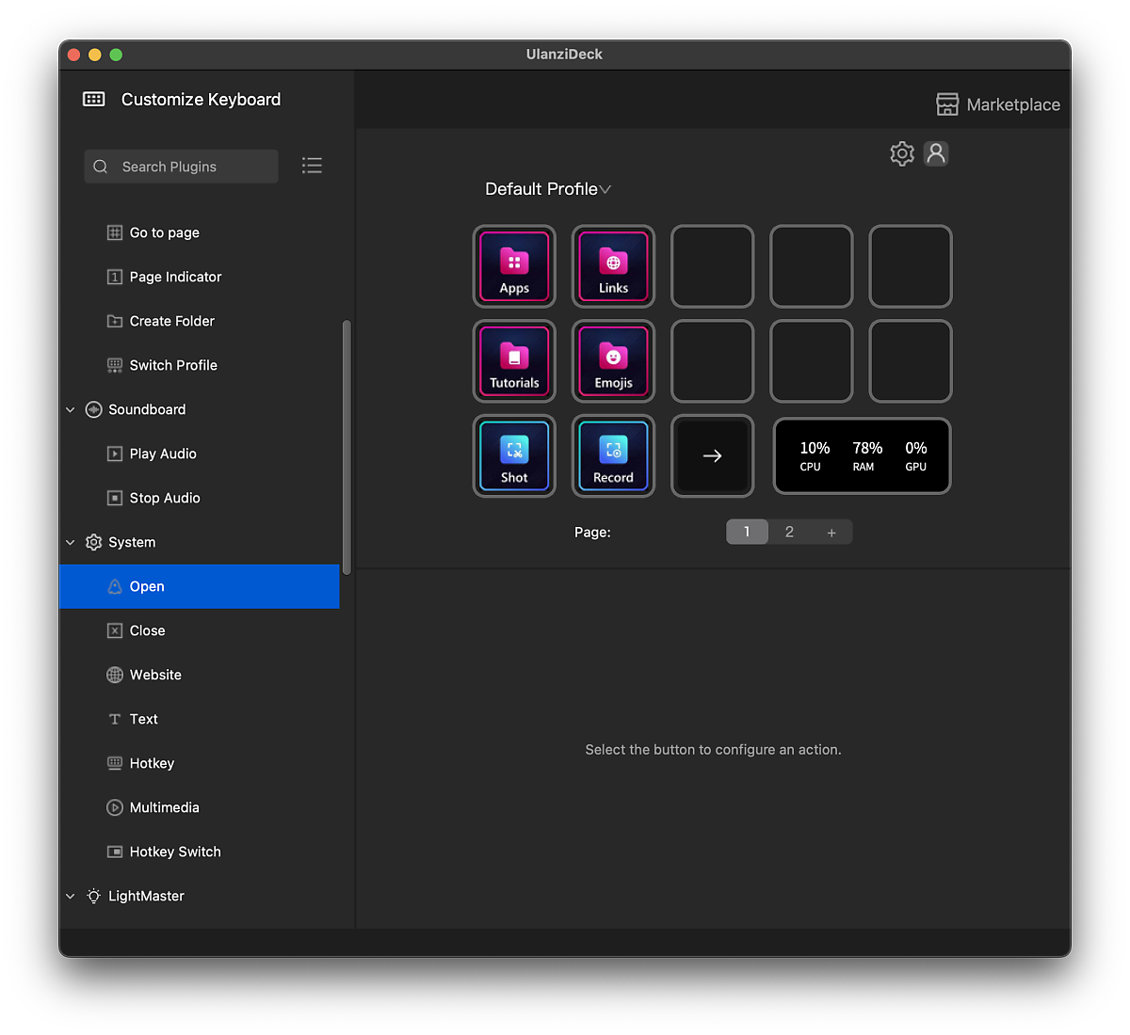Click the plugin list scrollbar
Screen dimensions: 1130x1035
coord(347,447)
